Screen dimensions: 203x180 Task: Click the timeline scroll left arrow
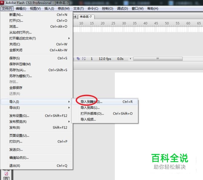pos(130,59)
